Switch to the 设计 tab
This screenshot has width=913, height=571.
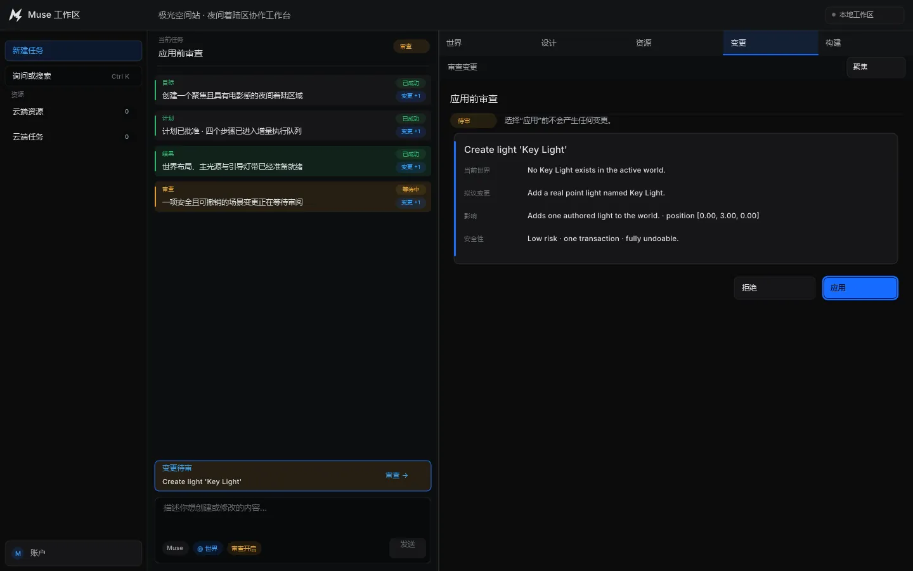tap(581, 43)
